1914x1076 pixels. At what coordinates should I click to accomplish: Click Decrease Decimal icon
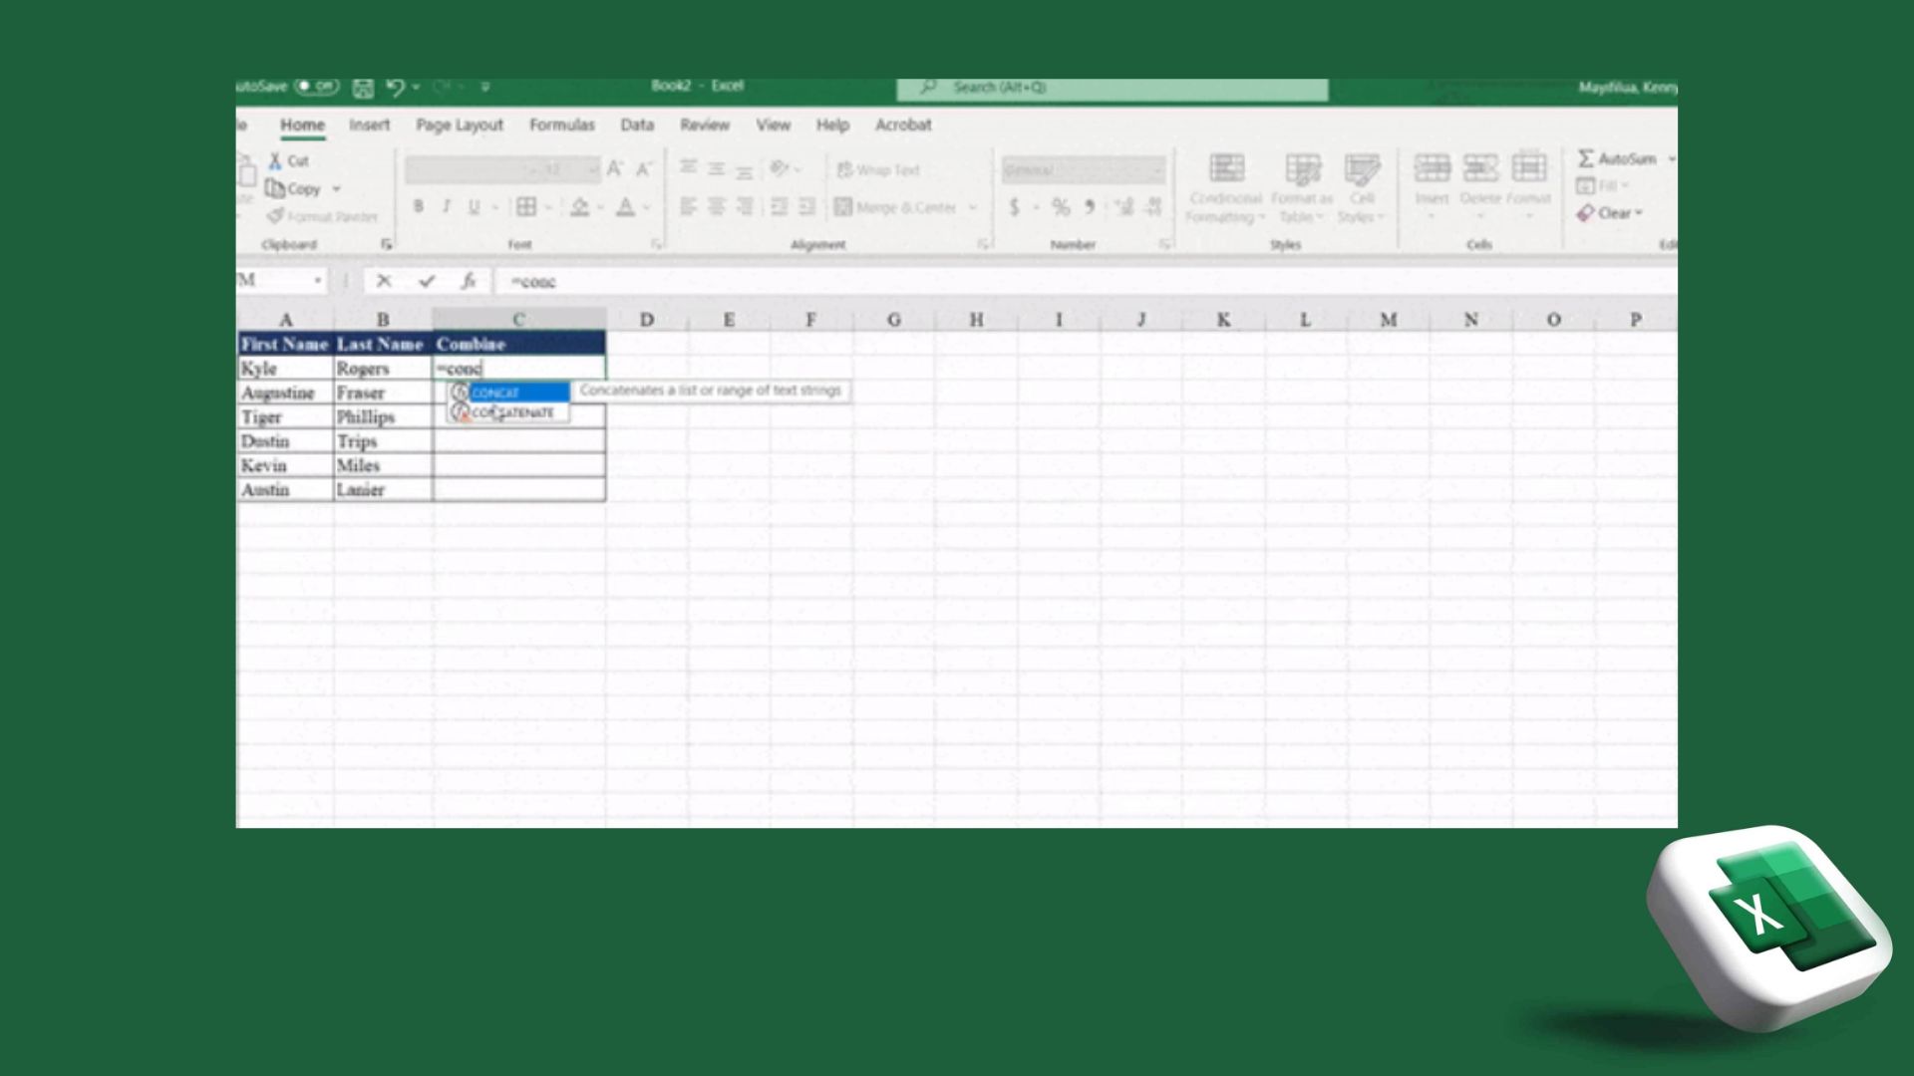(x=1153, y=207)
